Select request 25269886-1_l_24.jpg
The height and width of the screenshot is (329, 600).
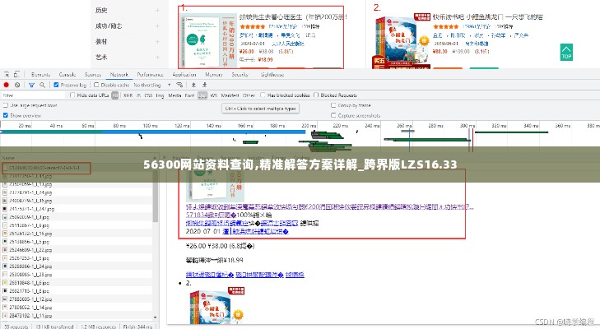[30, 266]
